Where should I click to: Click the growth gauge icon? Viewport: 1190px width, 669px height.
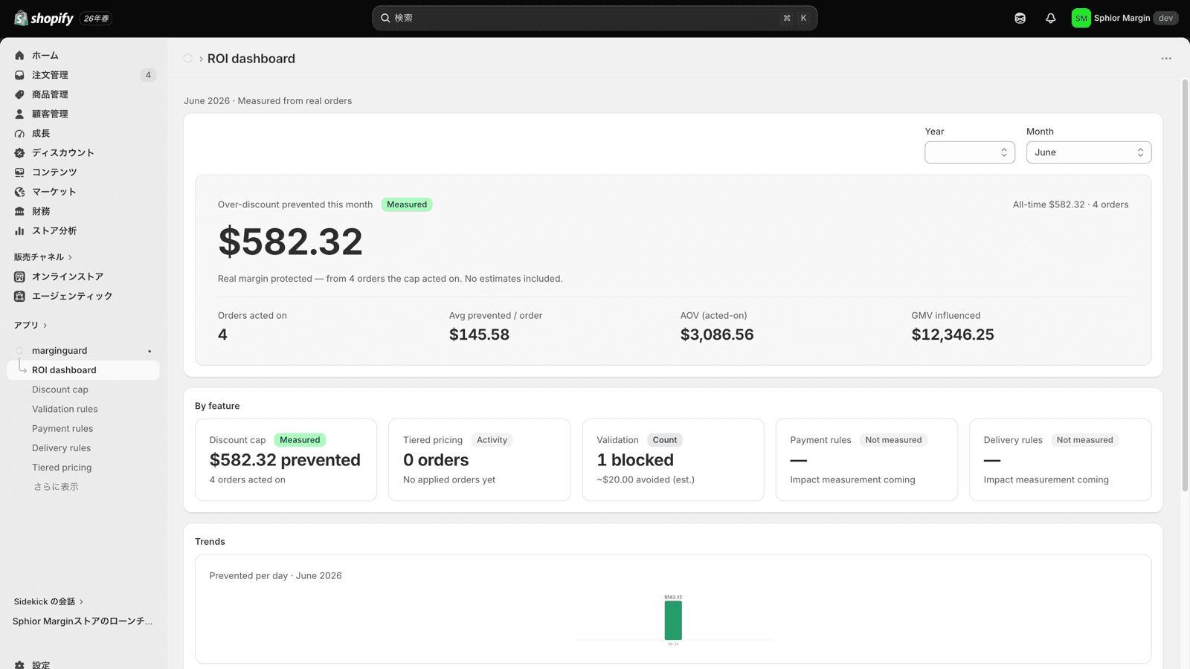click(x=19, y=134)
